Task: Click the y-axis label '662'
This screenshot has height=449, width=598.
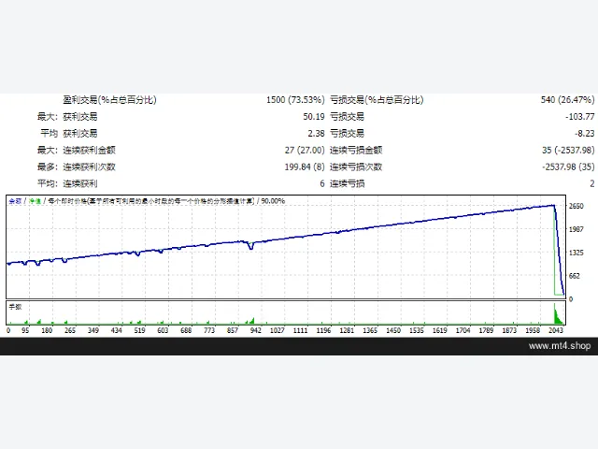Action: pos(574,276)
